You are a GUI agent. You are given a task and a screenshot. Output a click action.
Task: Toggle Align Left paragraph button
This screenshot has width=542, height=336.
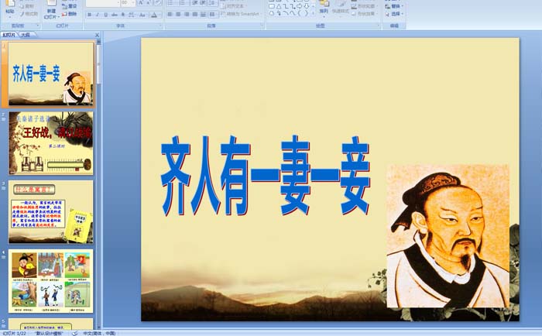[x=170, y=14]
